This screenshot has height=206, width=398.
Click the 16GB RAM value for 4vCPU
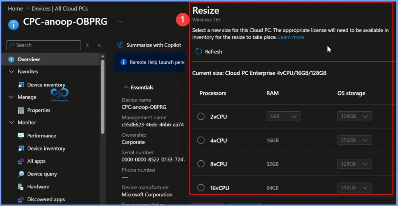(x=272, y=140)
